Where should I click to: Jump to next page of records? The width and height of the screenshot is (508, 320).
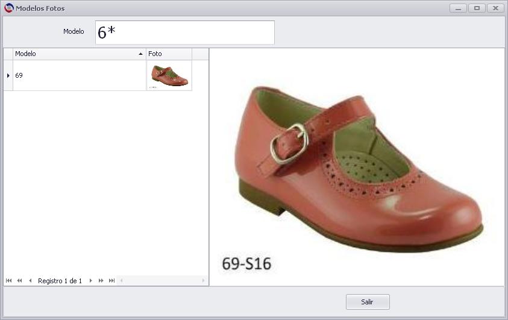[101, 280]
